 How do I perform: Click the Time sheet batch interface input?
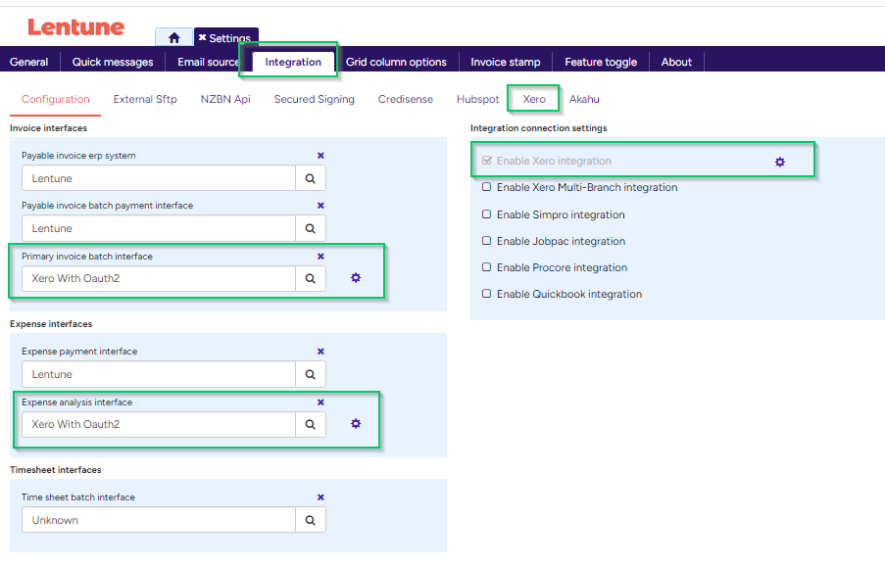[159, 520]
